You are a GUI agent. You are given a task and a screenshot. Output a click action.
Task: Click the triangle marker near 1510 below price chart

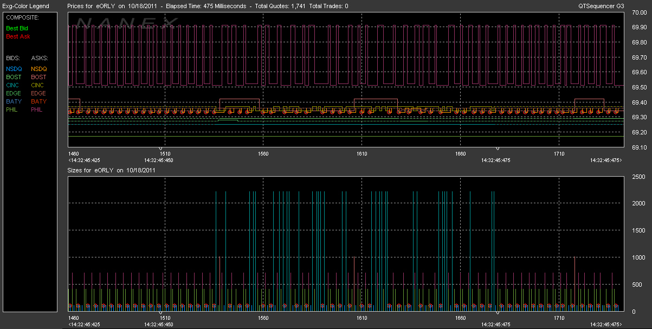click(x=160, y=149)
